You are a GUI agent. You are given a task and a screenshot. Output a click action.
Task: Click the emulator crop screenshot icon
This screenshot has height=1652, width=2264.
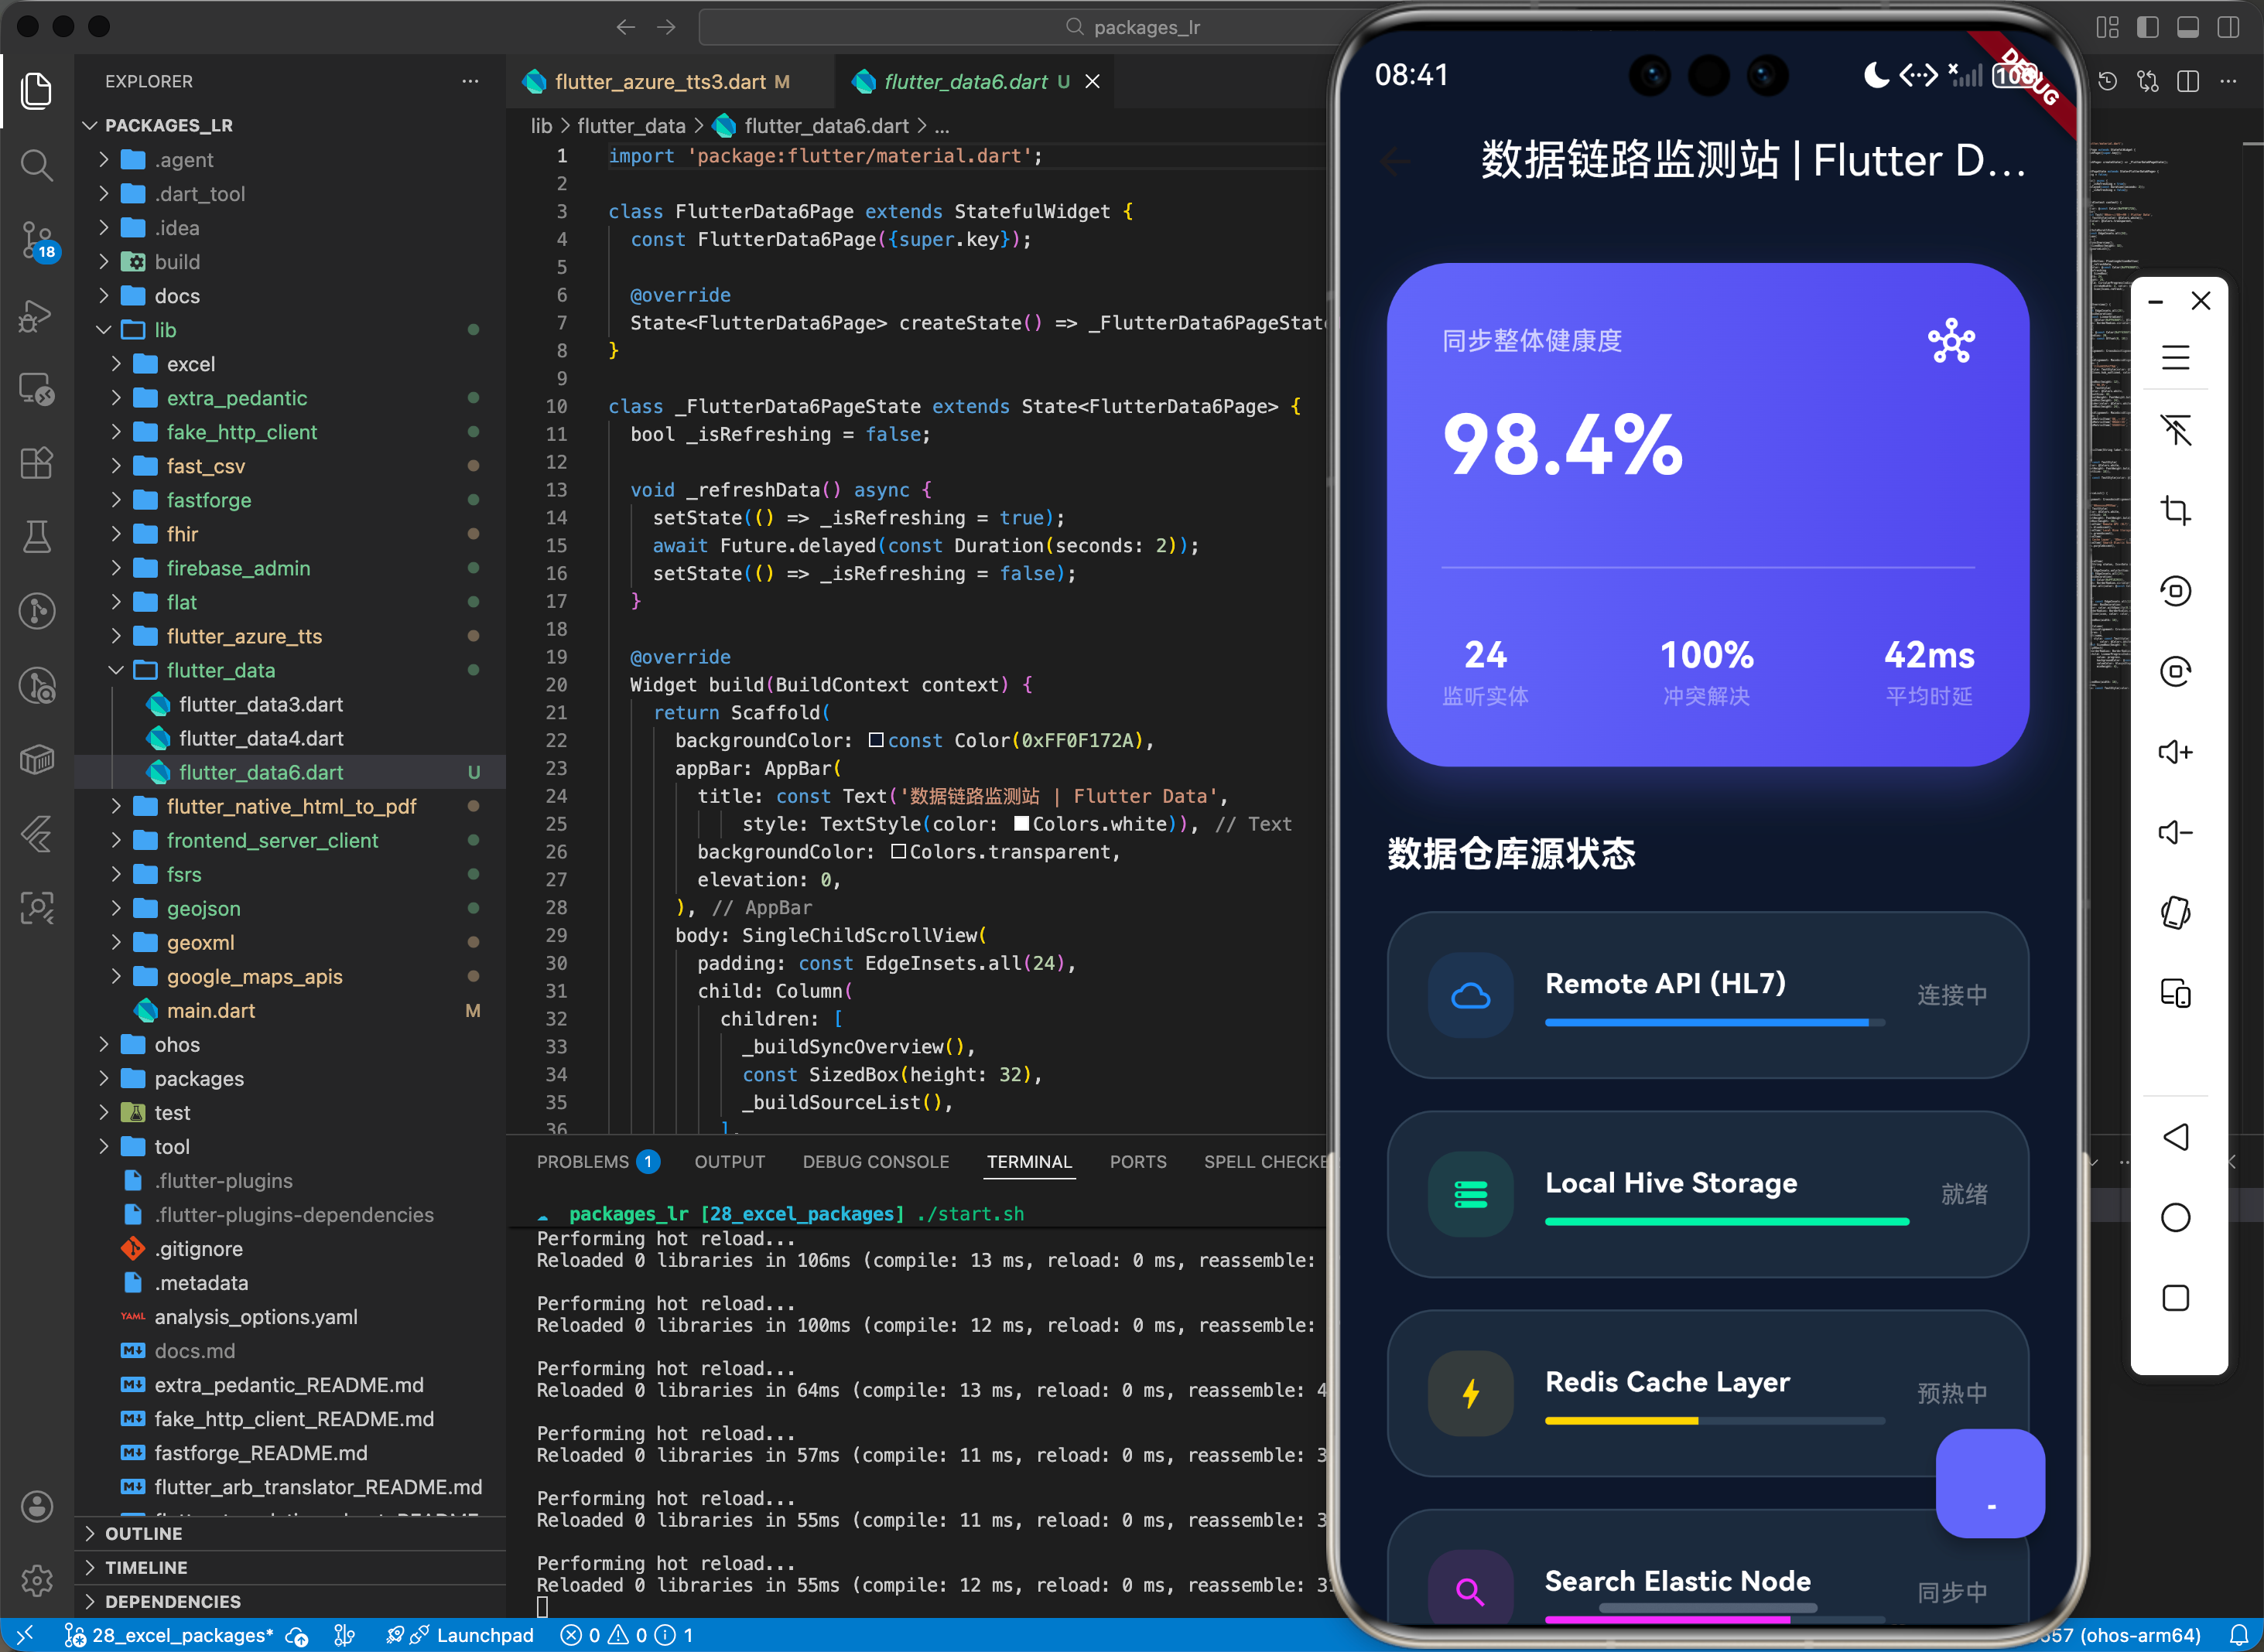(x=2175, y=511)
